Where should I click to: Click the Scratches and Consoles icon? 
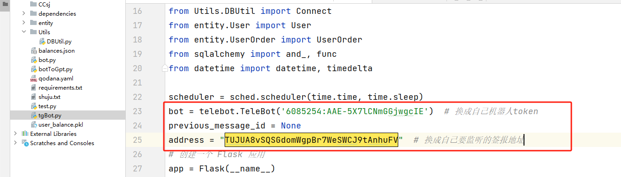click(26, 143)
